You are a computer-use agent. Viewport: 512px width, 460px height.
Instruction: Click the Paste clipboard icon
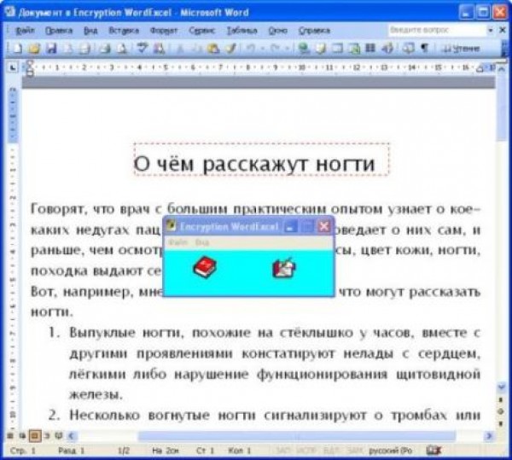pos(213,49)
